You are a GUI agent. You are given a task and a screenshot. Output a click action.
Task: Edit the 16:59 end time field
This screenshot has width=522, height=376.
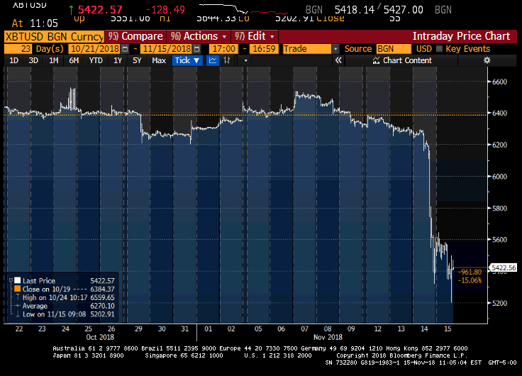[264, 49]
